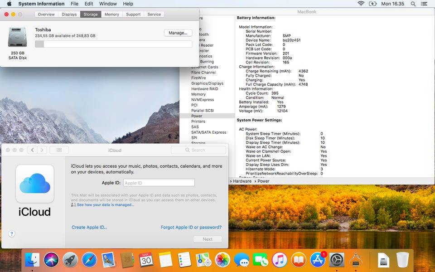
Task: Open System Information chip icon in dock
Action: [x=356, y=260]
